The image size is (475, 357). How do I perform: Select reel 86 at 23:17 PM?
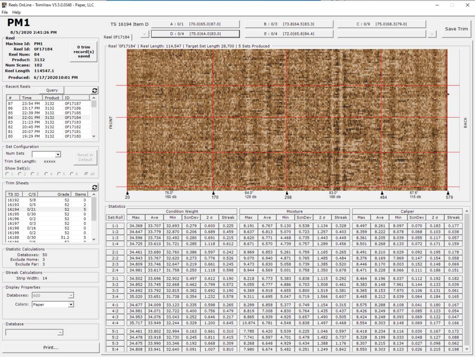tap(48, 108)
